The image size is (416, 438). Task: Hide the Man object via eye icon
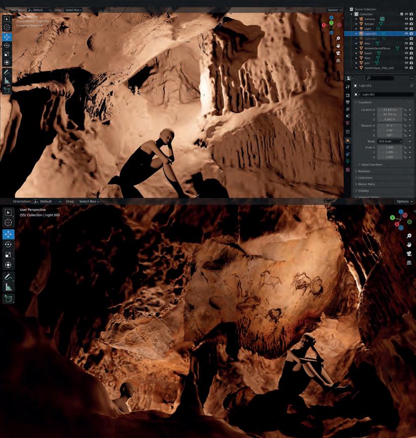click(406, 43)
